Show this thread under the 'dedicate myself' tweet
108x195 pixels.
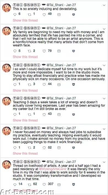point(25,90)
